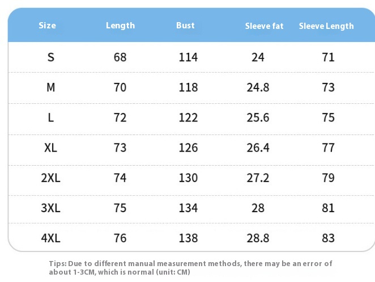Select the XL size row label
This screenshot has height=282, width=375.
pos(51,148)
